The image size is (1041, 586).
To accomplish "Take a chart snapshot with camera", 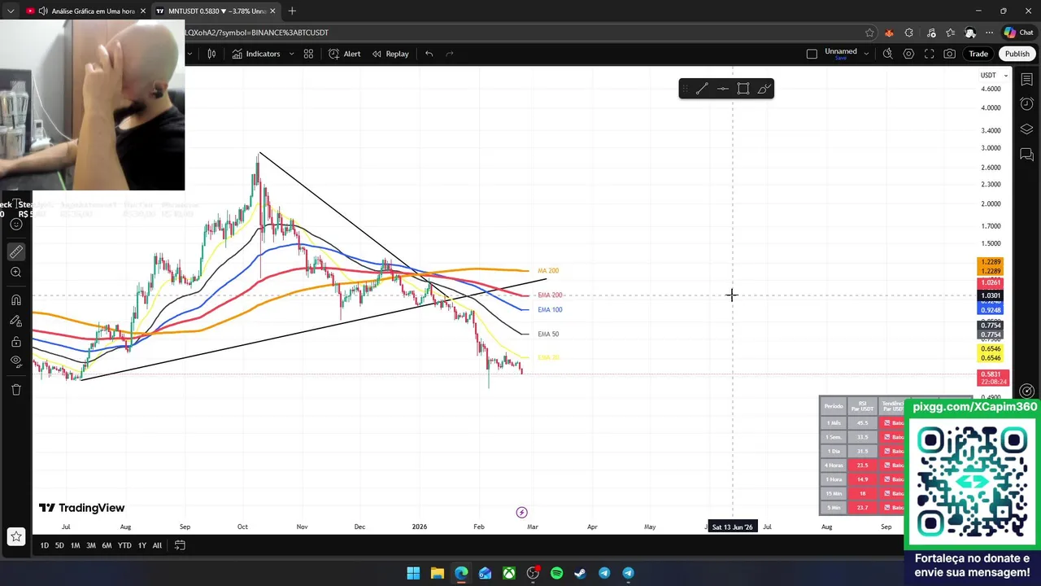I will point(950,54).
